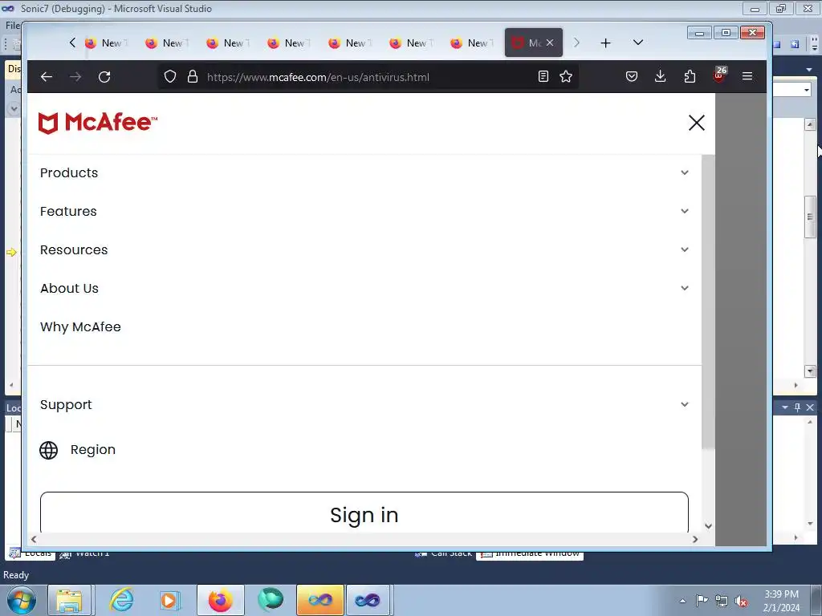
Task: Switch to the third New Tab
Action: (x=227, y=43)
